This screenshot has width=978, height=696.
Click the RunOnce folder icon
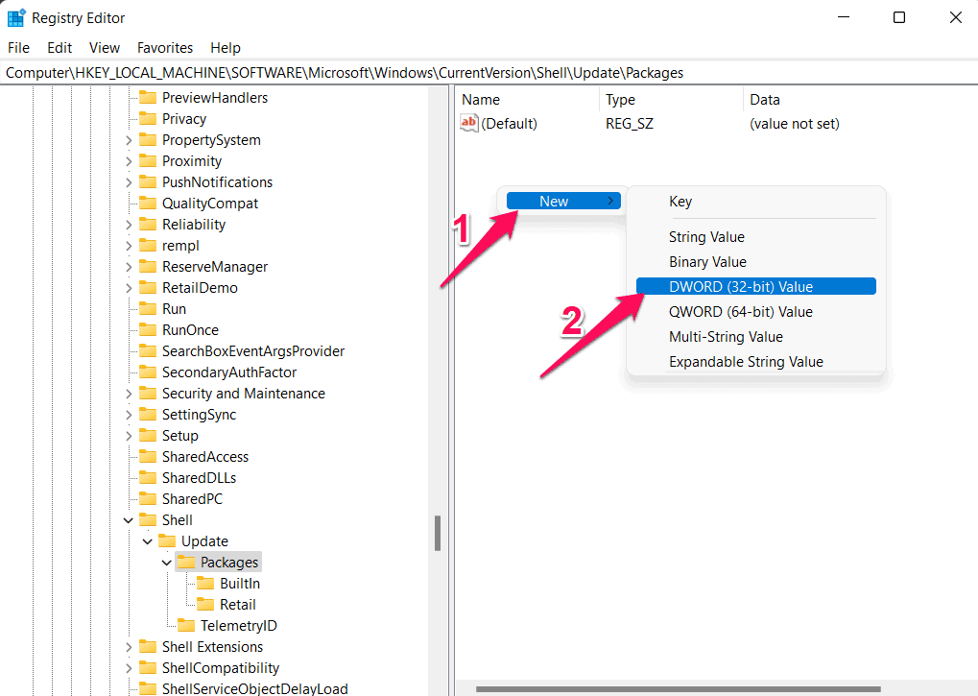click(x=148, y=330)
